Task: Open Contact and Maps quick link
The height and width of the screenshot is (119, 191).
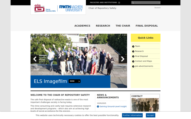Action: coord(143,61)
